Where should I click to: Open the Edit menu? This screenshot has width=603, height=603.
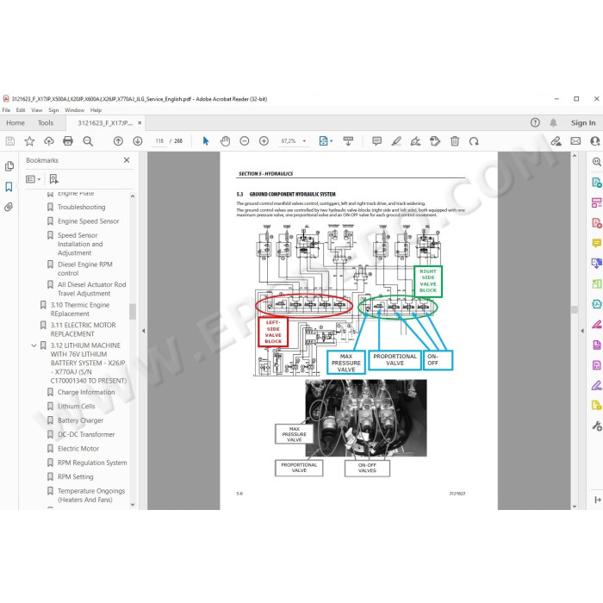[x=21, y=110]
